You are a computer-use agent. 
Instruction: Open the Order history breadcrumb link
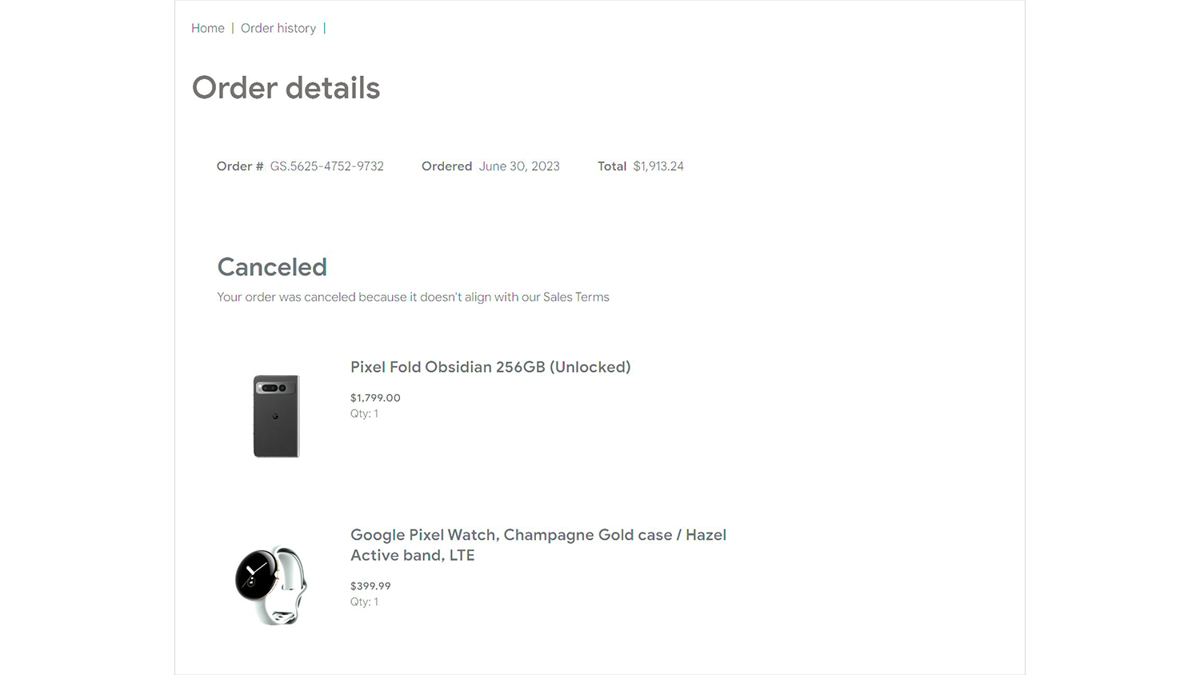pyautogui.click(x=278, y=28)
